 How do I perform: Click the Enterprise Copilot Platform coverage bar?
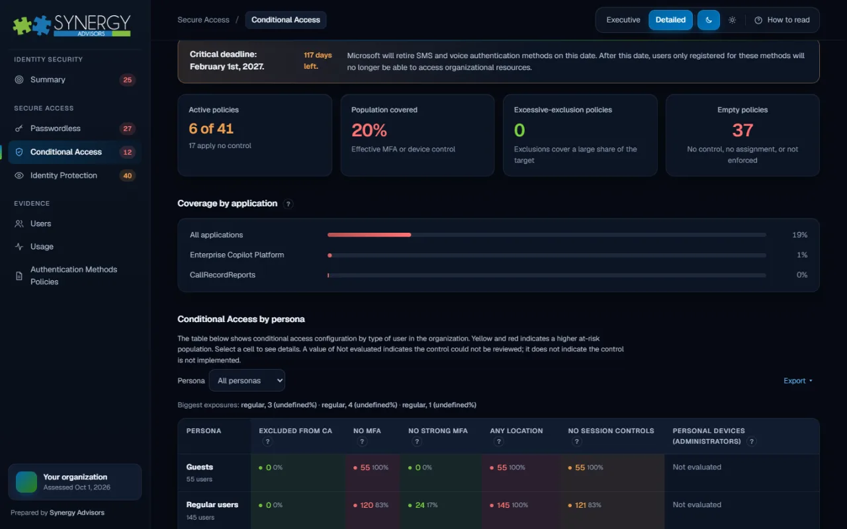click(547, 255)
